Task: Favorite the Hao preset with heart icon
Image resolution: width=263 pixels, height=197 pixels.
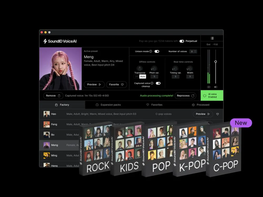Action: click(218, 114)
